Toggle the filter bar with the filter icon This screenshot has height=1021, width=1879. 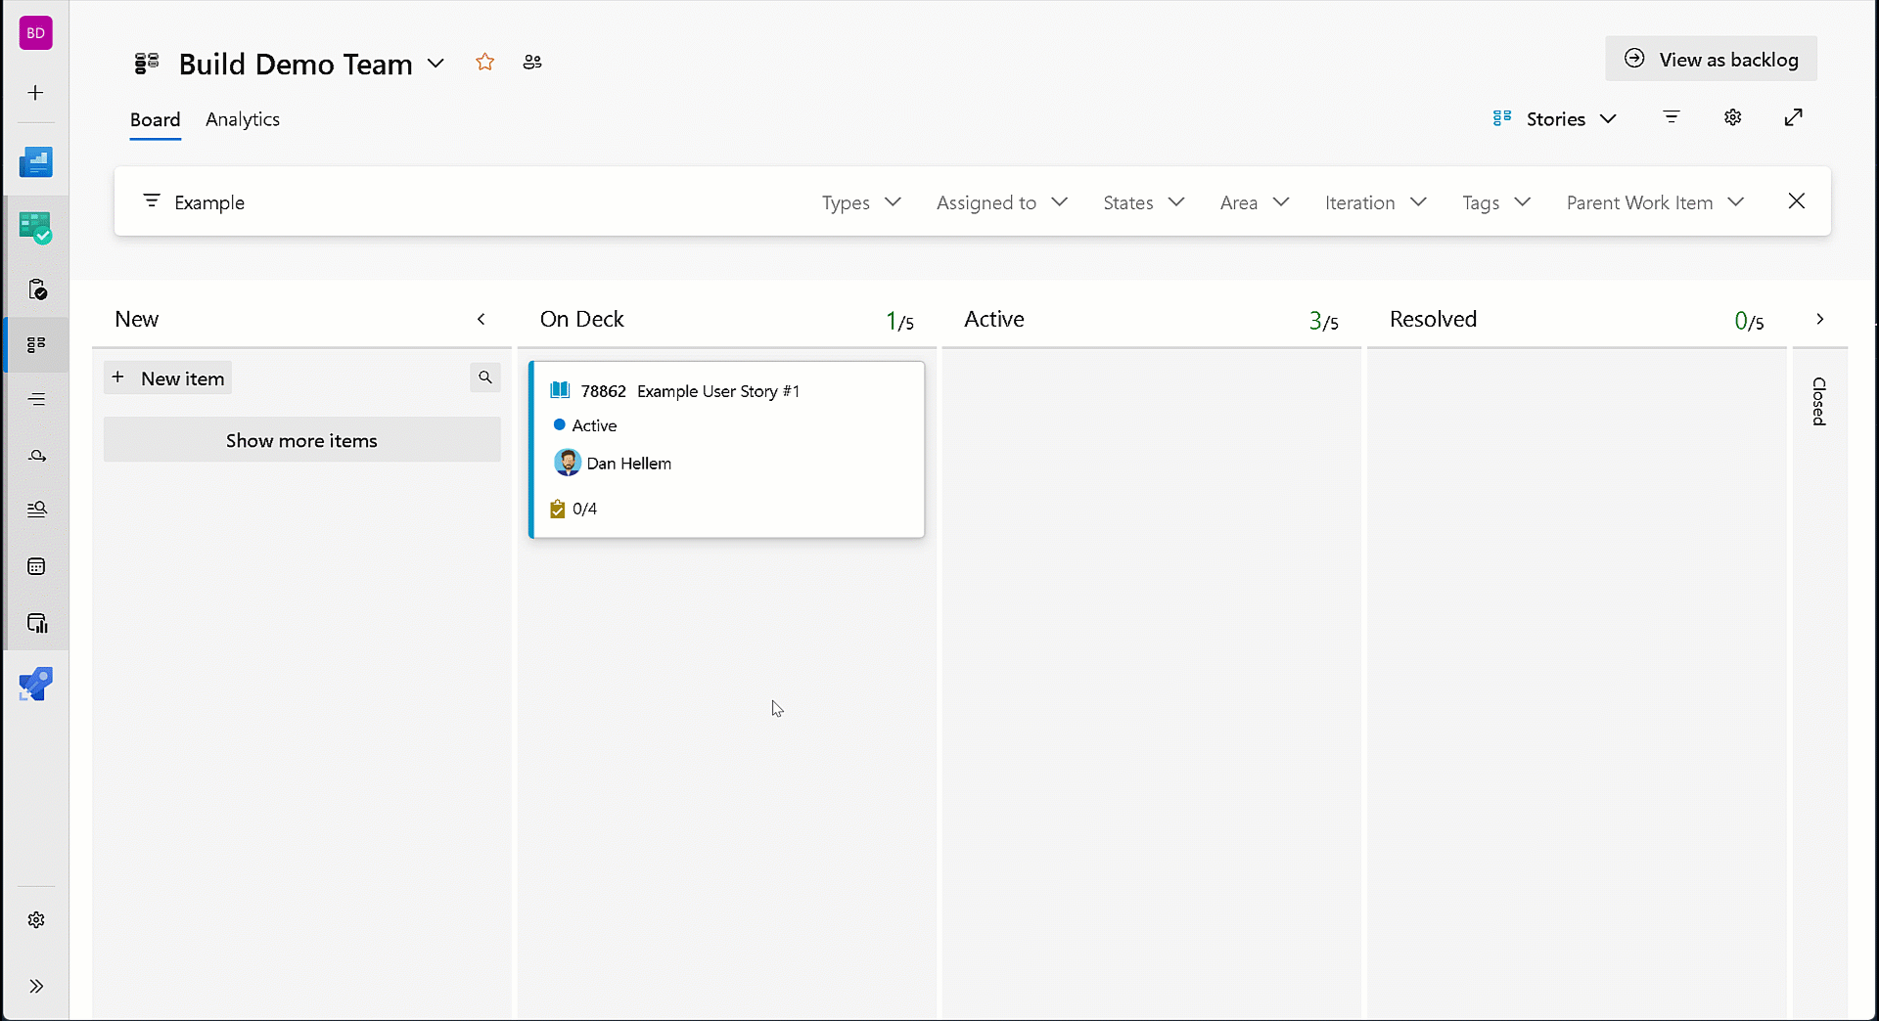(x=1672, y=117)
